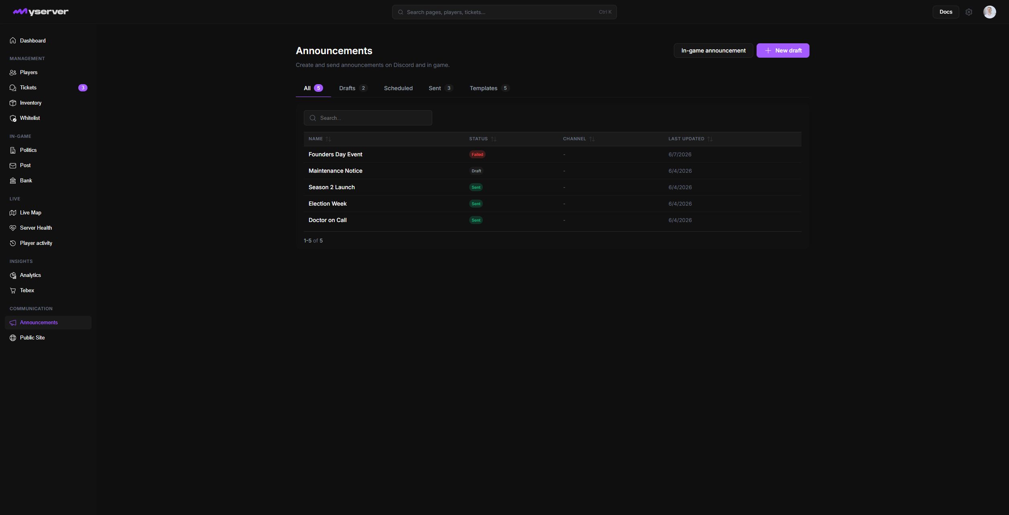Click the Tickets count badge 3
This screenshot has width=1009, height=515.
(x=83, y=88)
